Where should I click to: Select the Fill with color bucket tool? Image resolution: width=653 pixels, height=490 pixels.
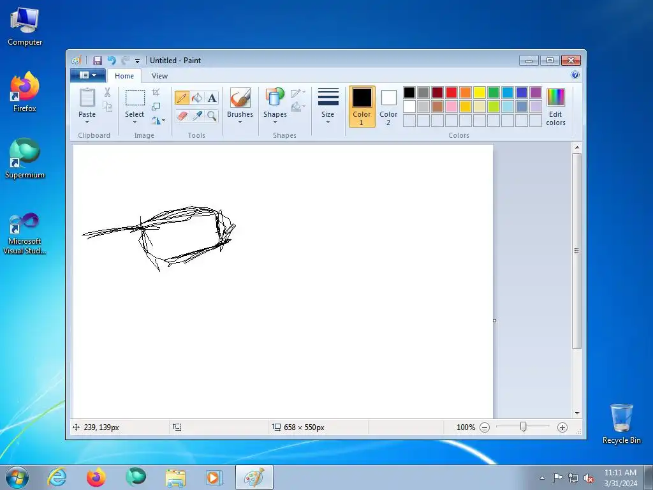coord(197,98)
